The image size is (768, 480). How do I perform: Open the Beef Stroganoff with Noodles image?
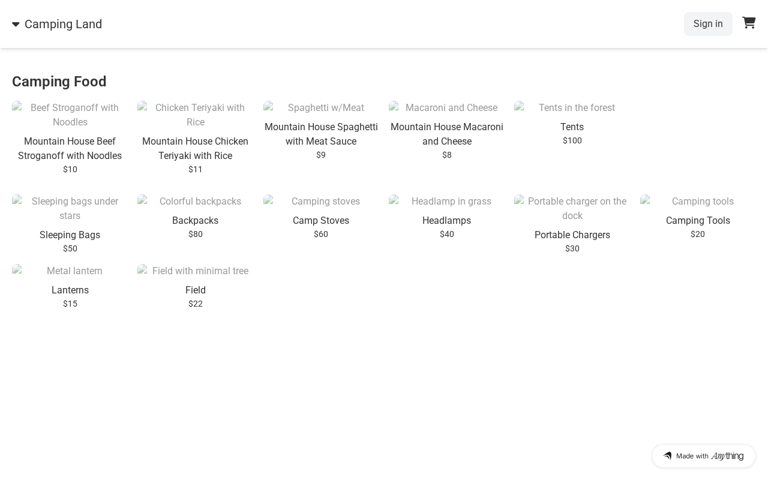[x=70, y=115]
